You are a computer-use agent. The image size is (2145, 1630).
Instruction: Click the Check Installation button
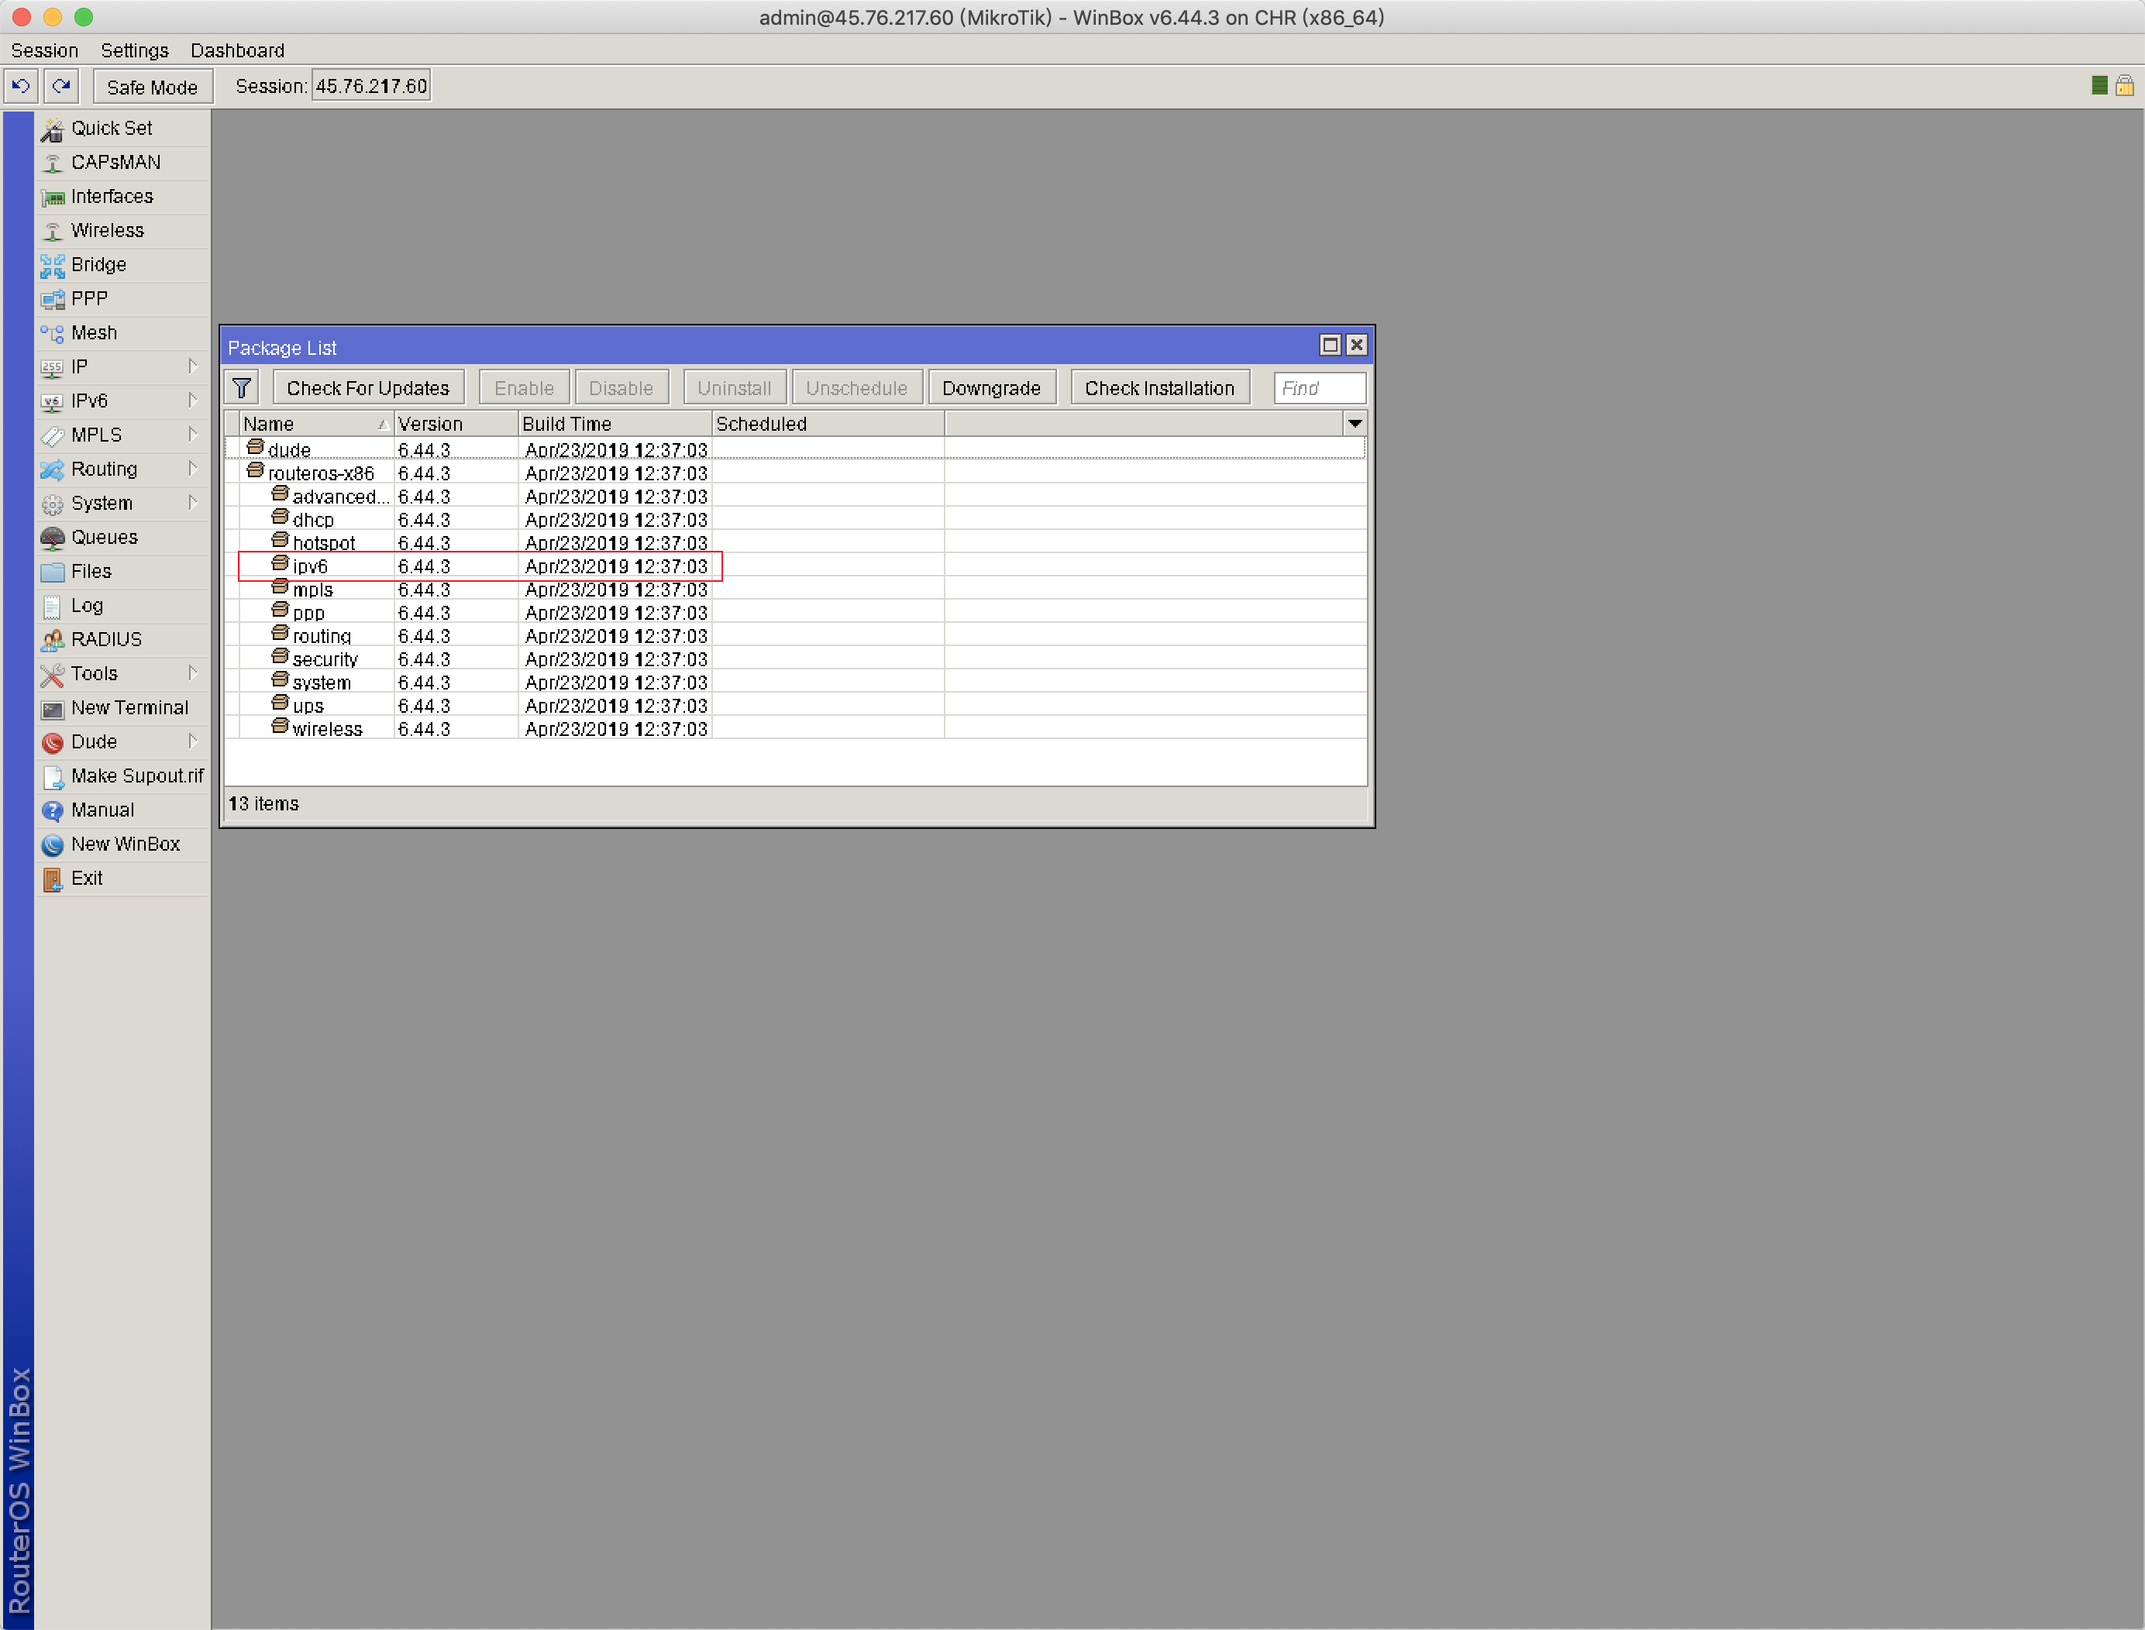pyautogui.click(x=1160, y=388)
